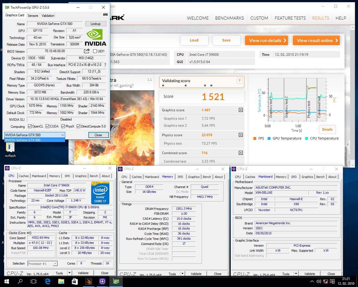Open Tools dropdown arrow in CPU-Z Mainboard window
Image resolution: width=358 pixels, height=287 pixels.
[296, 274]
